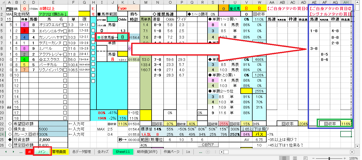This screenshot has height=160, width=362.
Task: Click the zoom in plus icon
Action: 345,158
